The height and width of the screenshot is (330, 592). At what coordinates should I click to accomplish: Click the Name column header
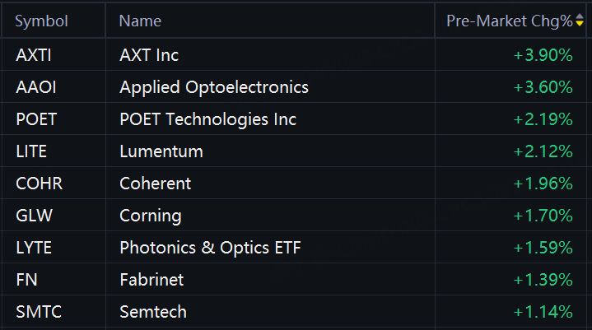(x=140, y=21)
